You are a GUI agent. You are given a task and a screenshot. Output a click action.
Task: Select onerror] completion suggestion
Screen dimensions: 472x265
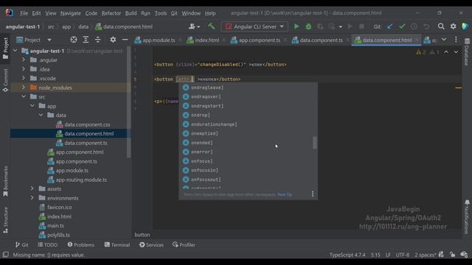click(x=248, y=152)
